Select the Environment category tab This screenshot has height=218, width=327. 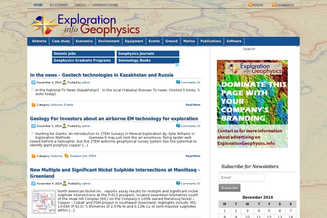[109, 41]
